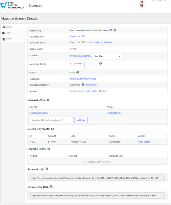Click the Licenses page title
The image size is (171, 205).
[x=35, y=5]
